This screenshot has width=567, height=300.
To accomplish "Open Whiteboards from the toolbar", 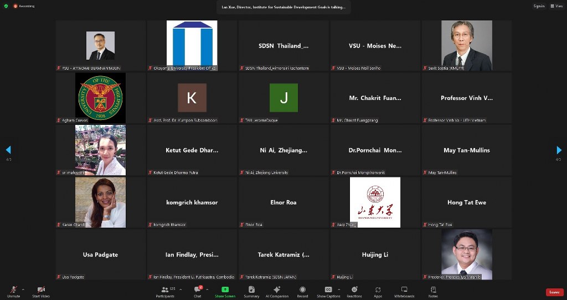I will [404, 291].
